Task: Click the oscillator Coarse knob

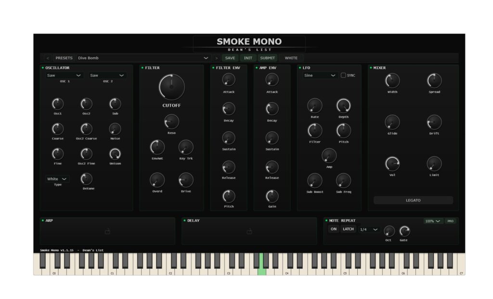Action: pos(58,129)
